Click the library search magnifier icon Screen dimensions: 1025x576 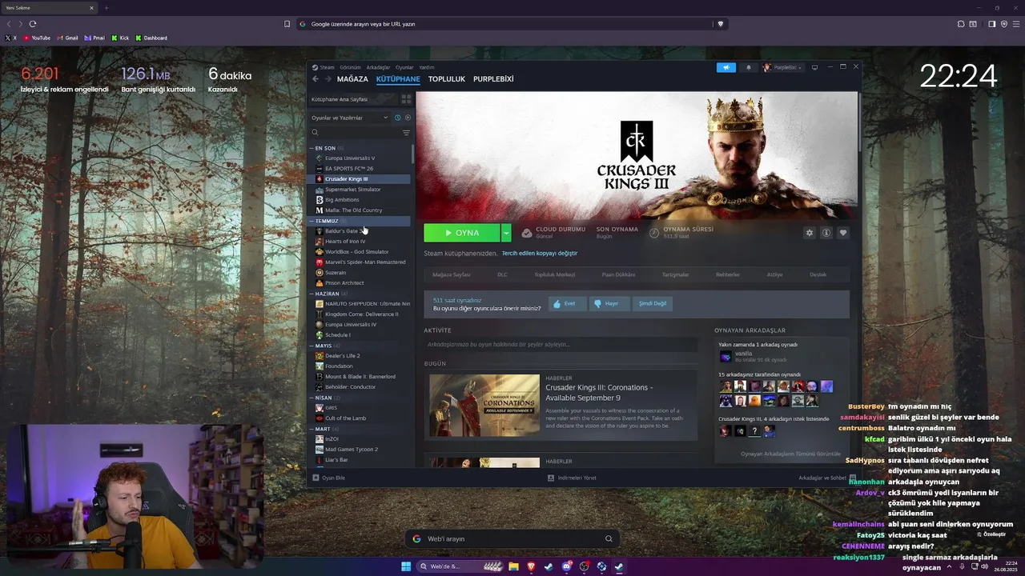[316, 133]
